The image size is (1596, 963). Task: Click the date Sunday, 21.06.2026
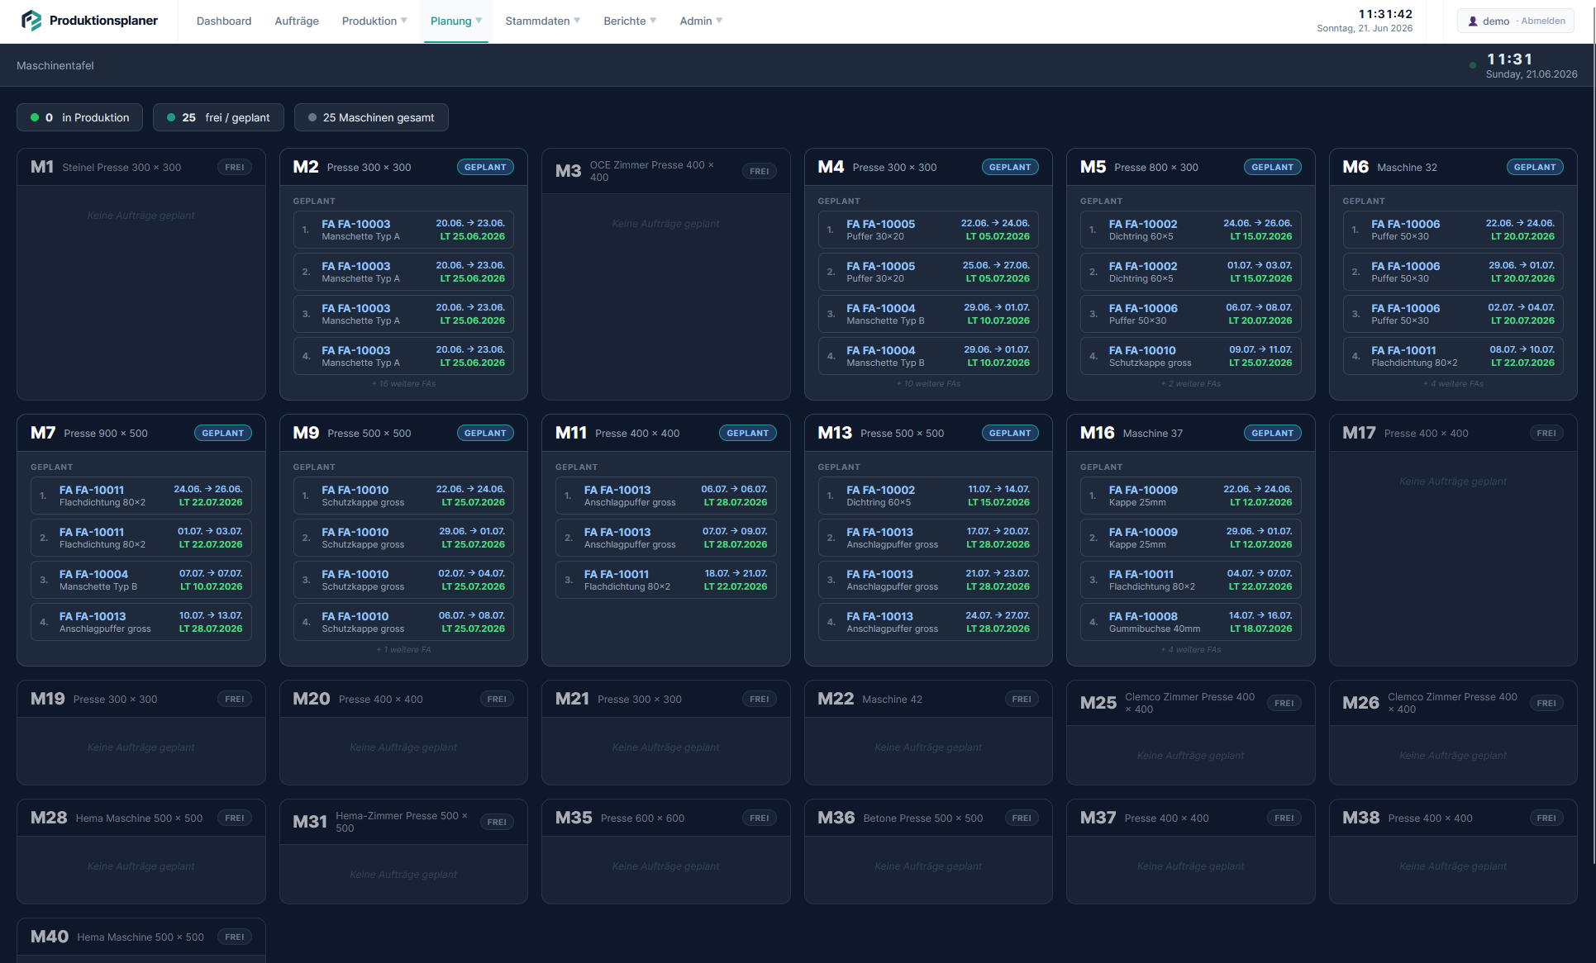pos(1532,74)
